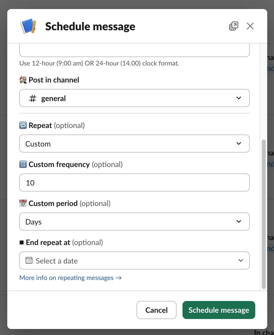The image size is (274, 335).
Task: Click the Custom frequency (optional) label
Action: pyautogui.click(x=76, y=164)
